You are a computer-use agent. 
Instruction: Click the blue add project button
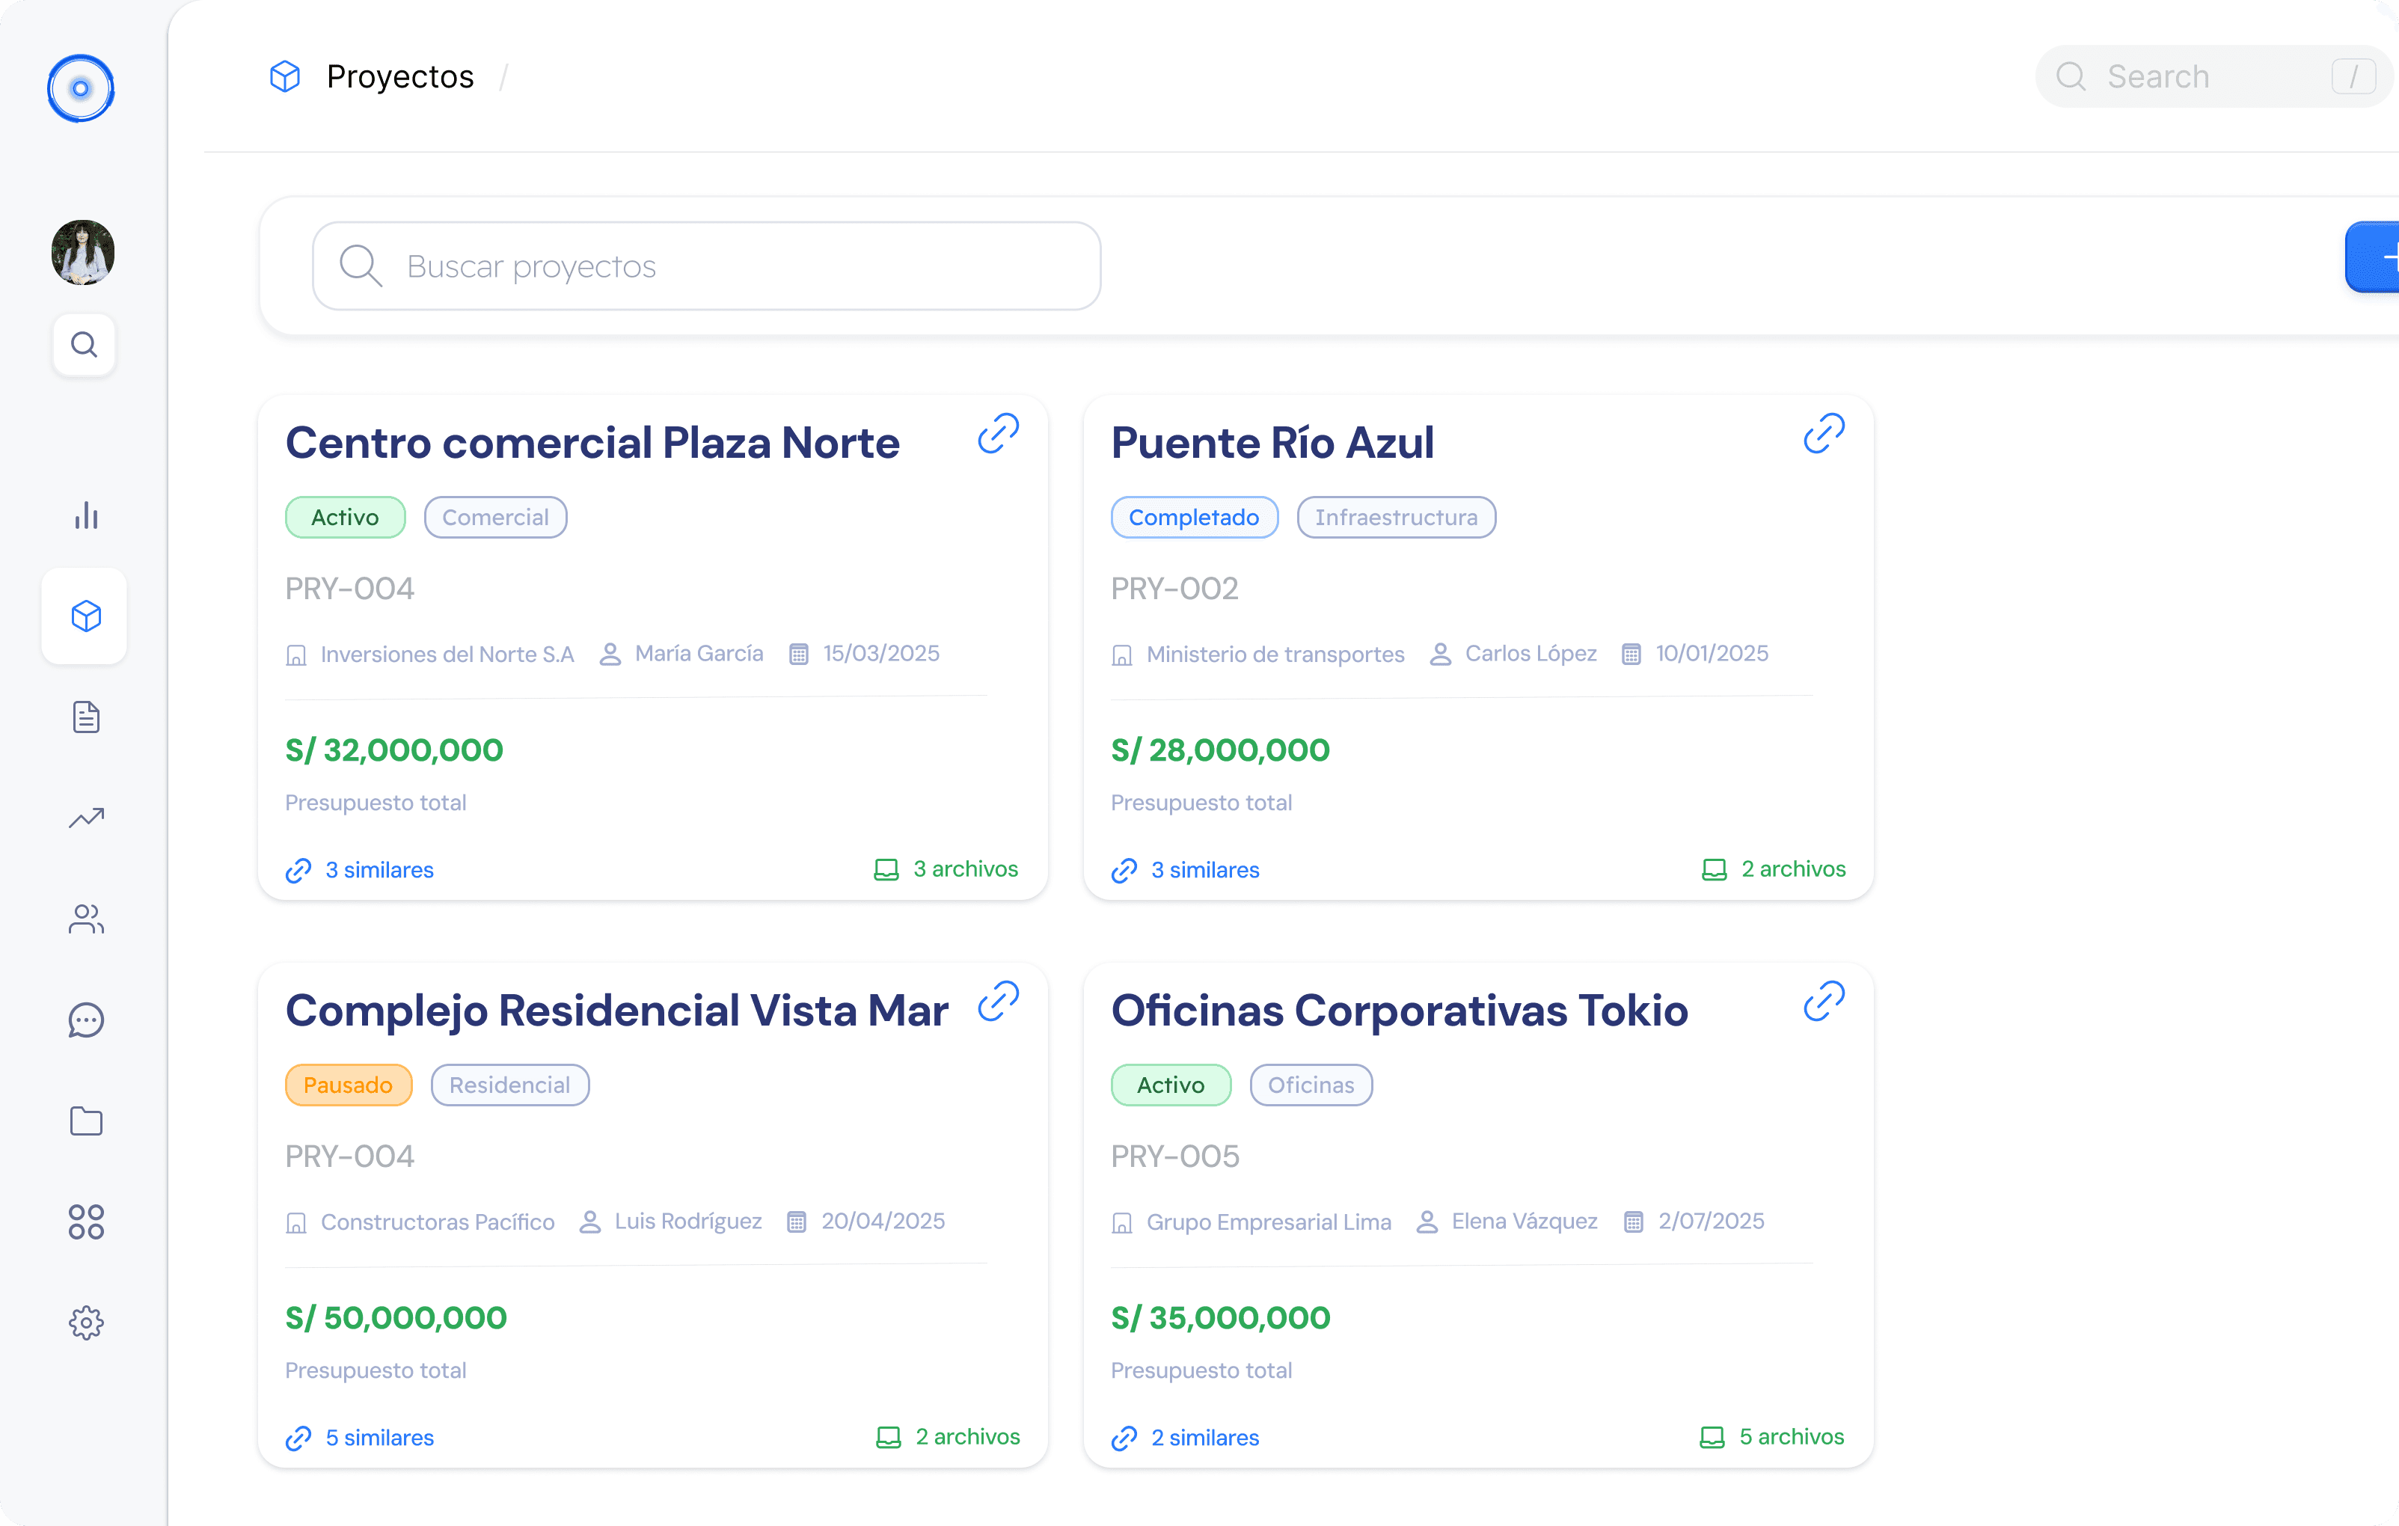(x=2376, y=257)
